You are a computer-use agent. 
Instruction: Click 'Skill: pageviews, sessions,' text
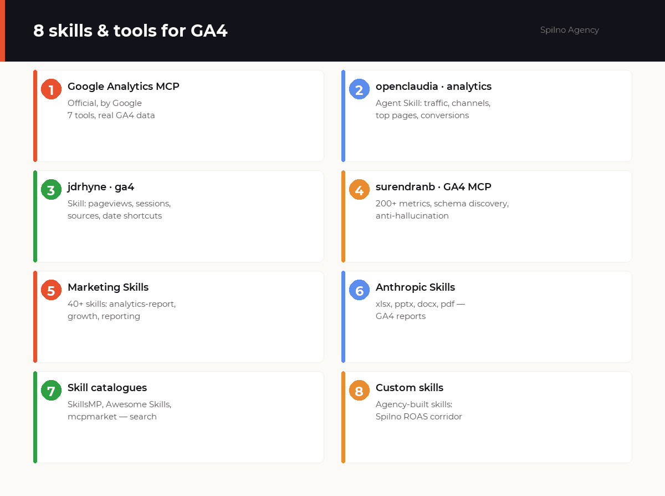coord(119,204)
